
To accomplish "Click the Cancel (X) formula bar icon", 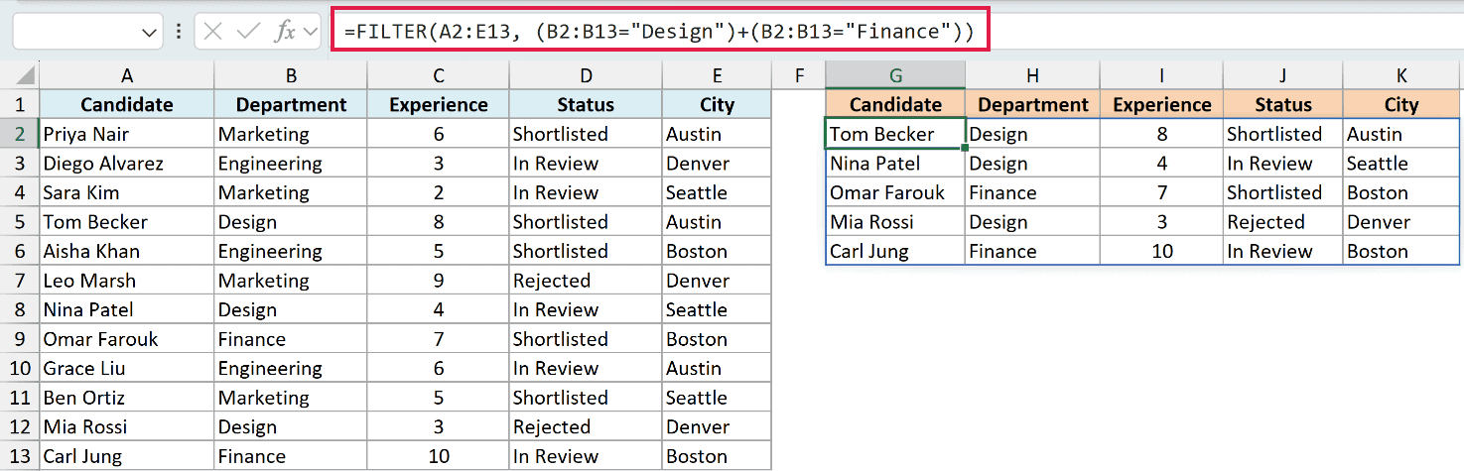I will click(x=212, y=32).
